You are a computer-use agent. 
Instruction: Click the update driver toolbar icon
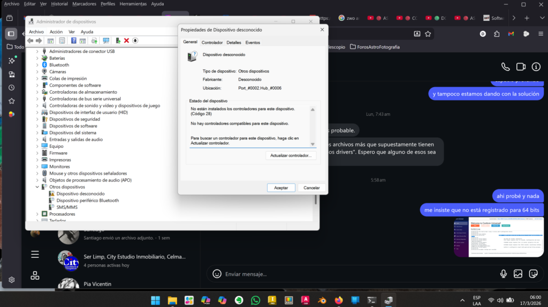[118, 41]
